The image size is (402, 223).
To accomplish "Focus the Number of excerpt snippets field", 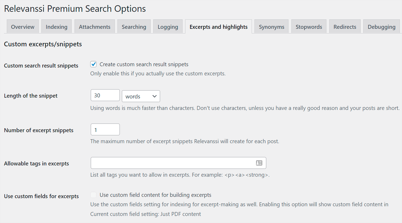I will [105, 130].
